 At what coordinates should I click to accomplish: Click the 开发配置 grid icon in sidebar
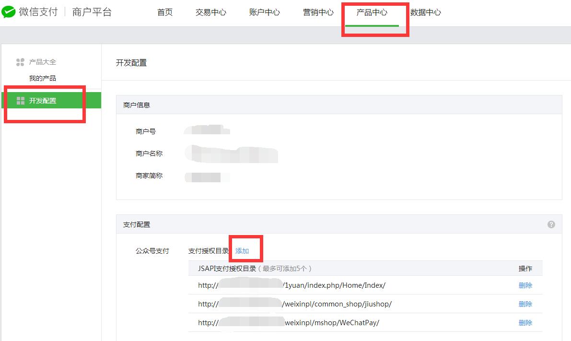tap(21, 101)
